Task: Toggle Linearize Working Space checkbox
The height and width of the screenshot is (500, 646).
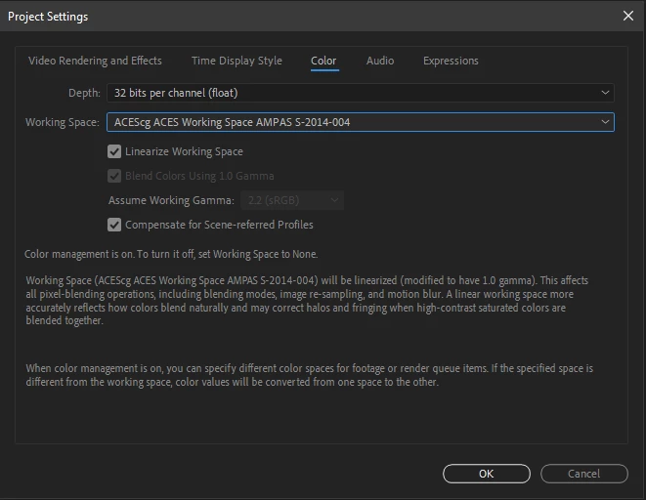Action: 114,151
